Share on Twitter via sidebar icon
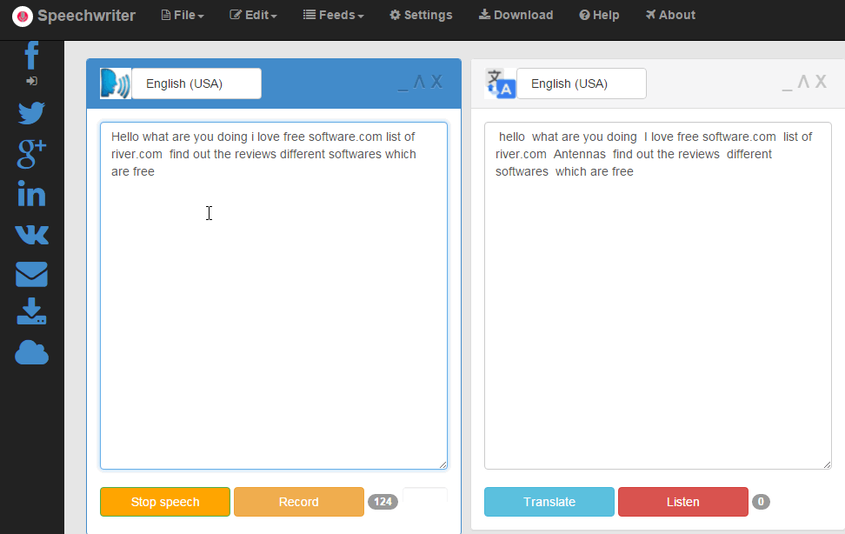 click(32, 113)
